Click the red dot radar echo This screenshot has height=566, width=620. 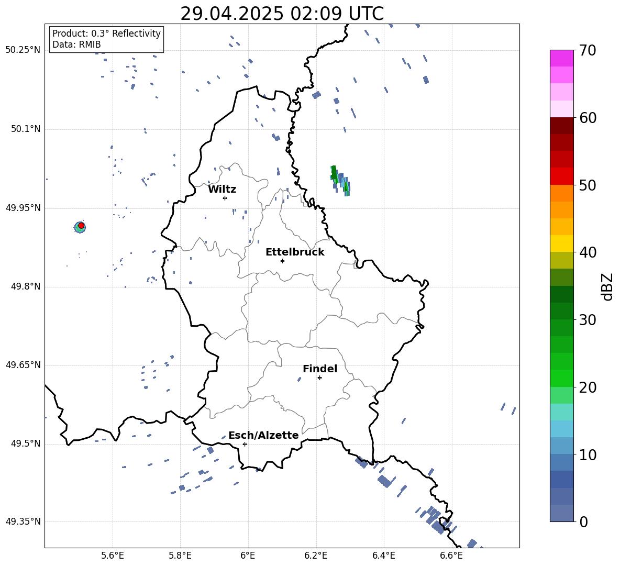[x=81, y=225]
